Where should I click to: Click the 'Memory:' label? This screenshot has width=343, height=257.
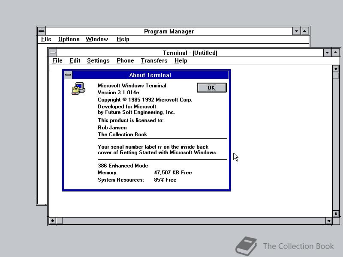tap(108, 173)
